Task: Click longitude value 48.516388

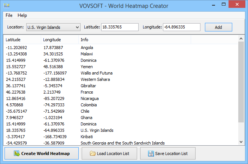Action: point(53,67)
